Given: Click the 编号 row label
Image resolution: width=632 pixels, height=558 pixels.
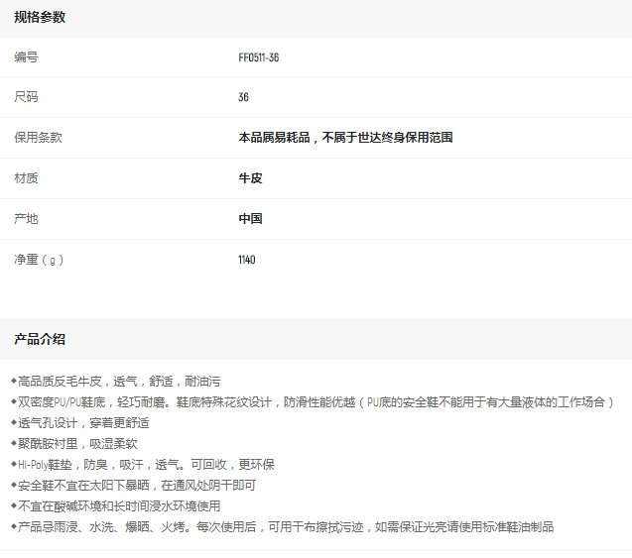Looking at the screenshot, I should [26, 57].
